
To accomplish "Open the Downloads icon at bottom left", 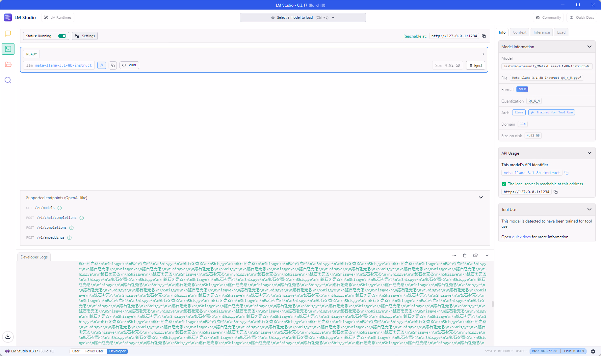I will [x=8, y=337].
